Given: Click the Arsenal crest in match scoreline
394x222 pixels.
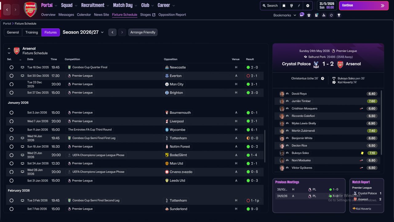Looking at the screenshot, I should coord(340,64).
